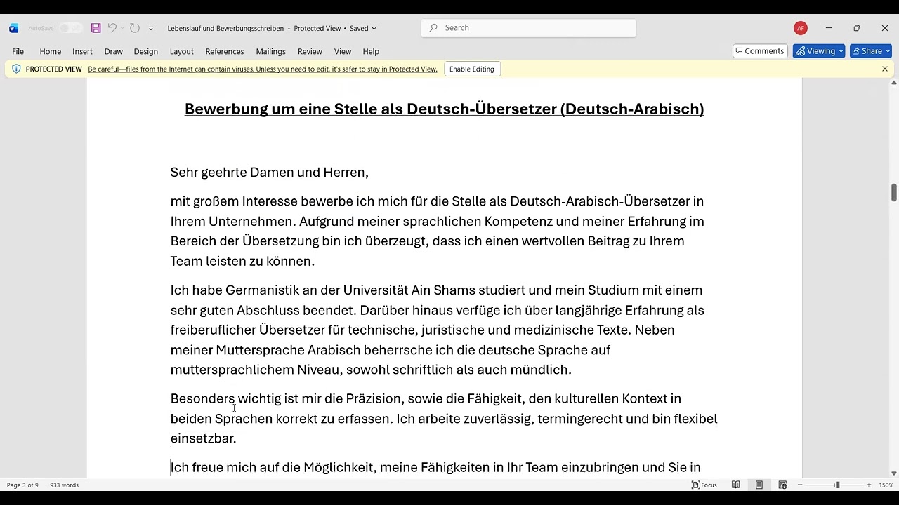Switch to the Home tab
The height and width of the screenshot is (505, 899).
click(51, 51)
